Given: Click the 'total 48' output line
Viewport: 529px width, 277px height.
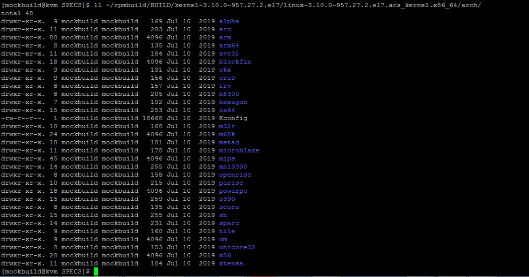Looking at the screenshot, I should coord(17,13).
